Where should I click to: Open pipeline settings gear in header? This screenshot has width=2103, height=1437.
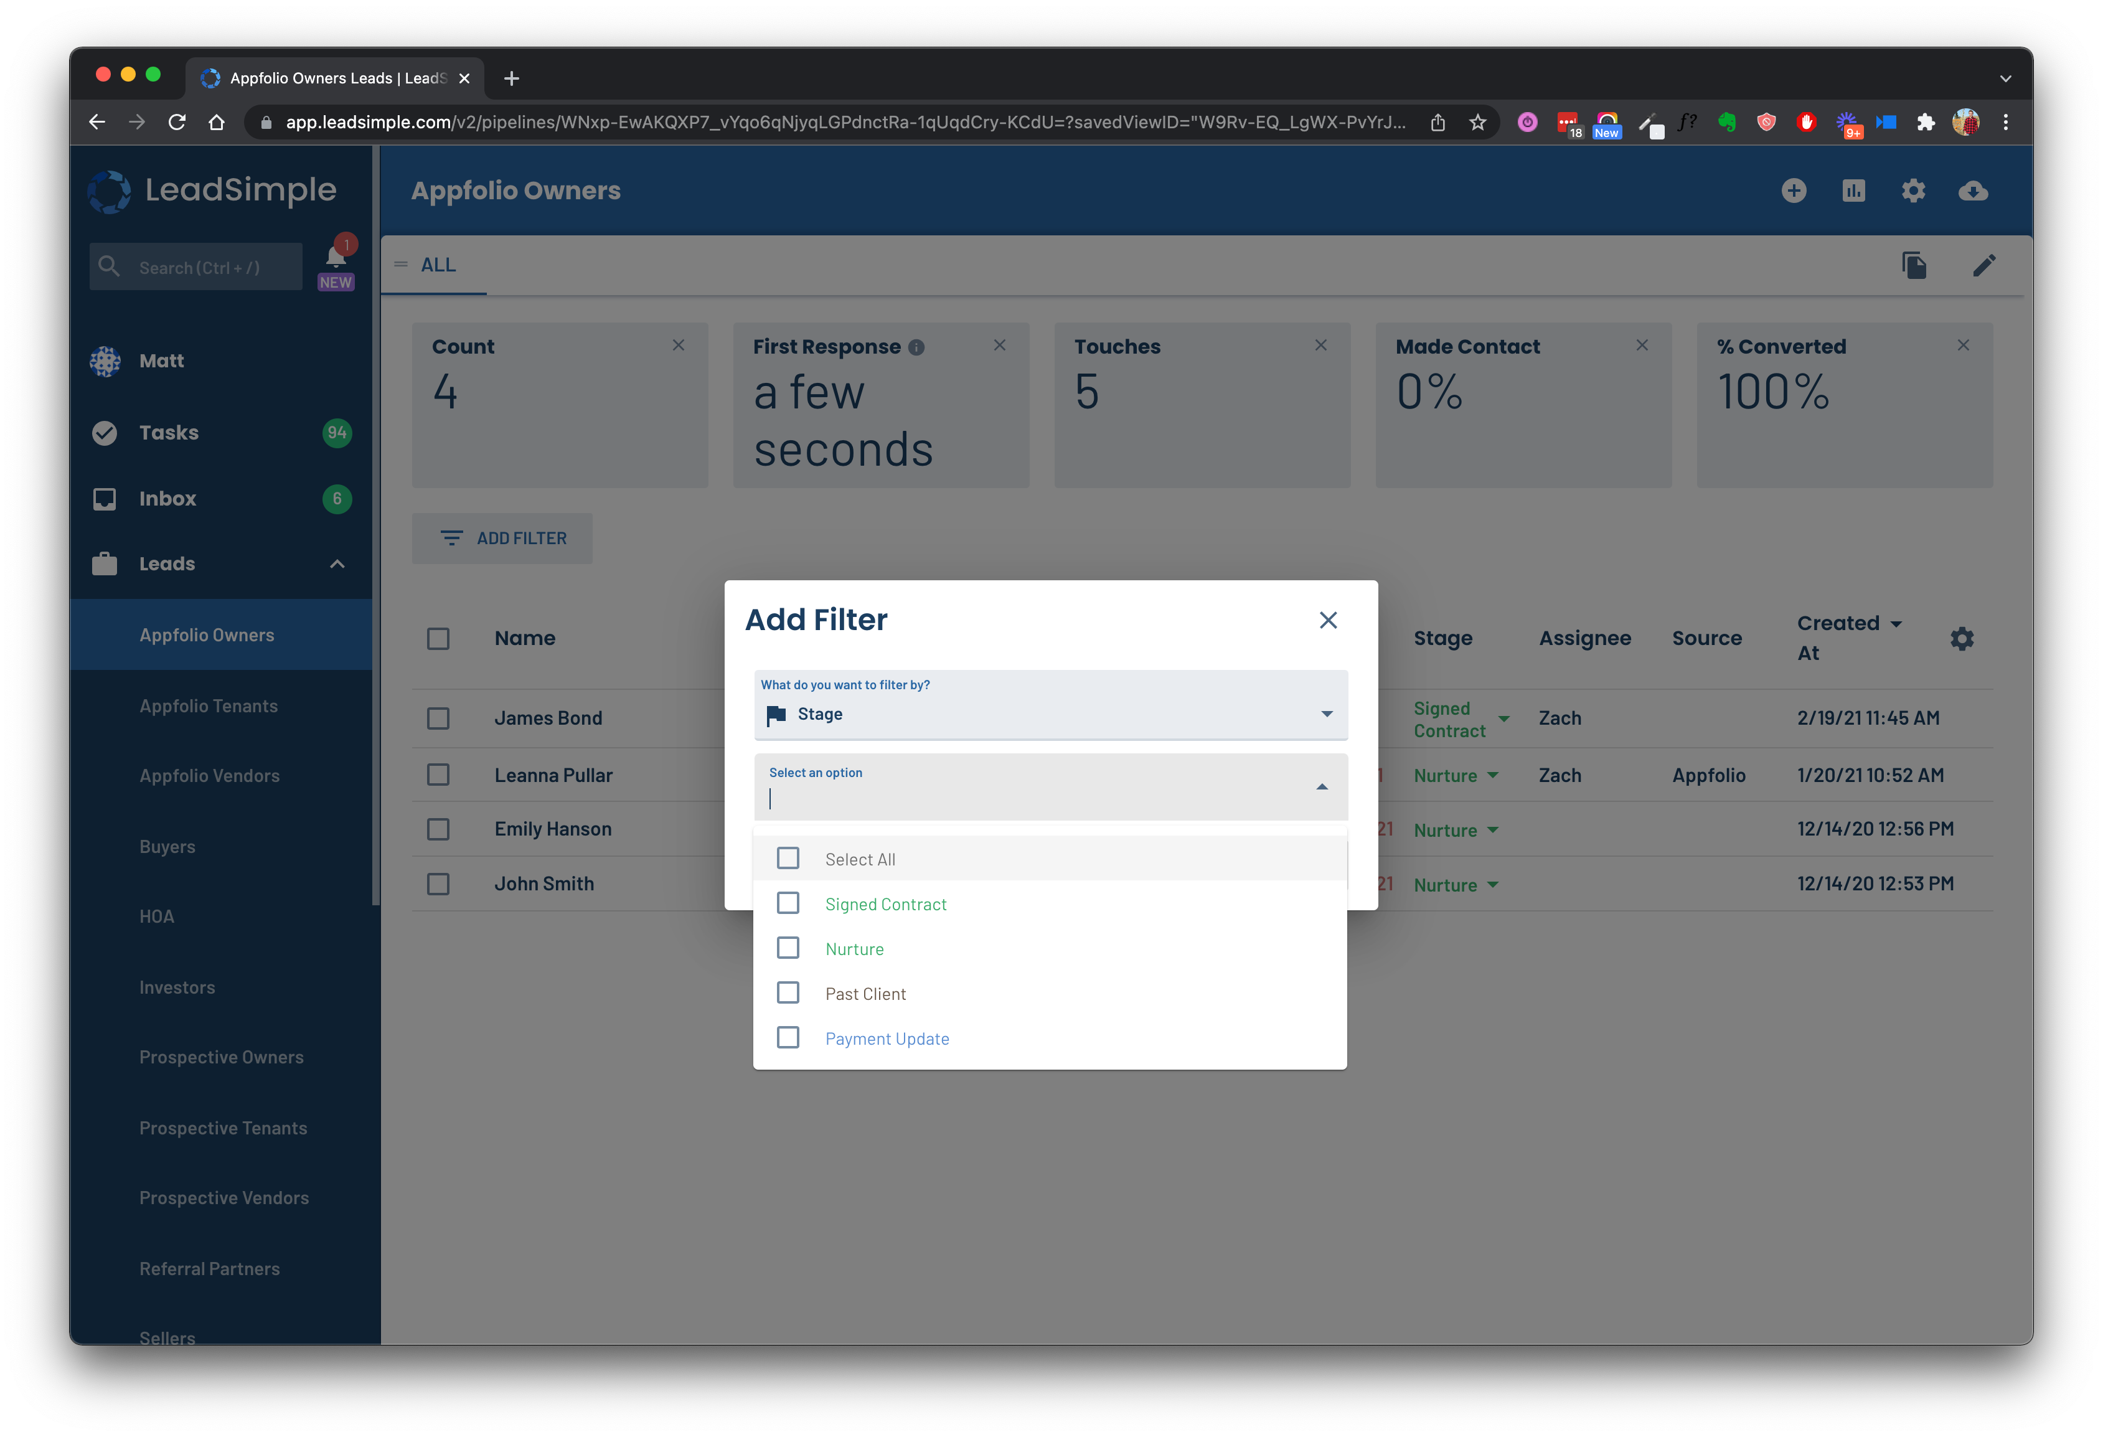[1913, 191]
